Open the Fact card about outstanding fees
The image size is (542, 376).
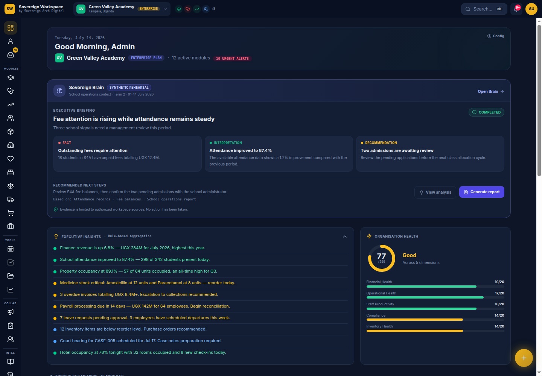[128, 154]
